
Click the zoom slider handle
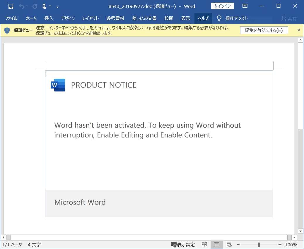coord(259,245)
